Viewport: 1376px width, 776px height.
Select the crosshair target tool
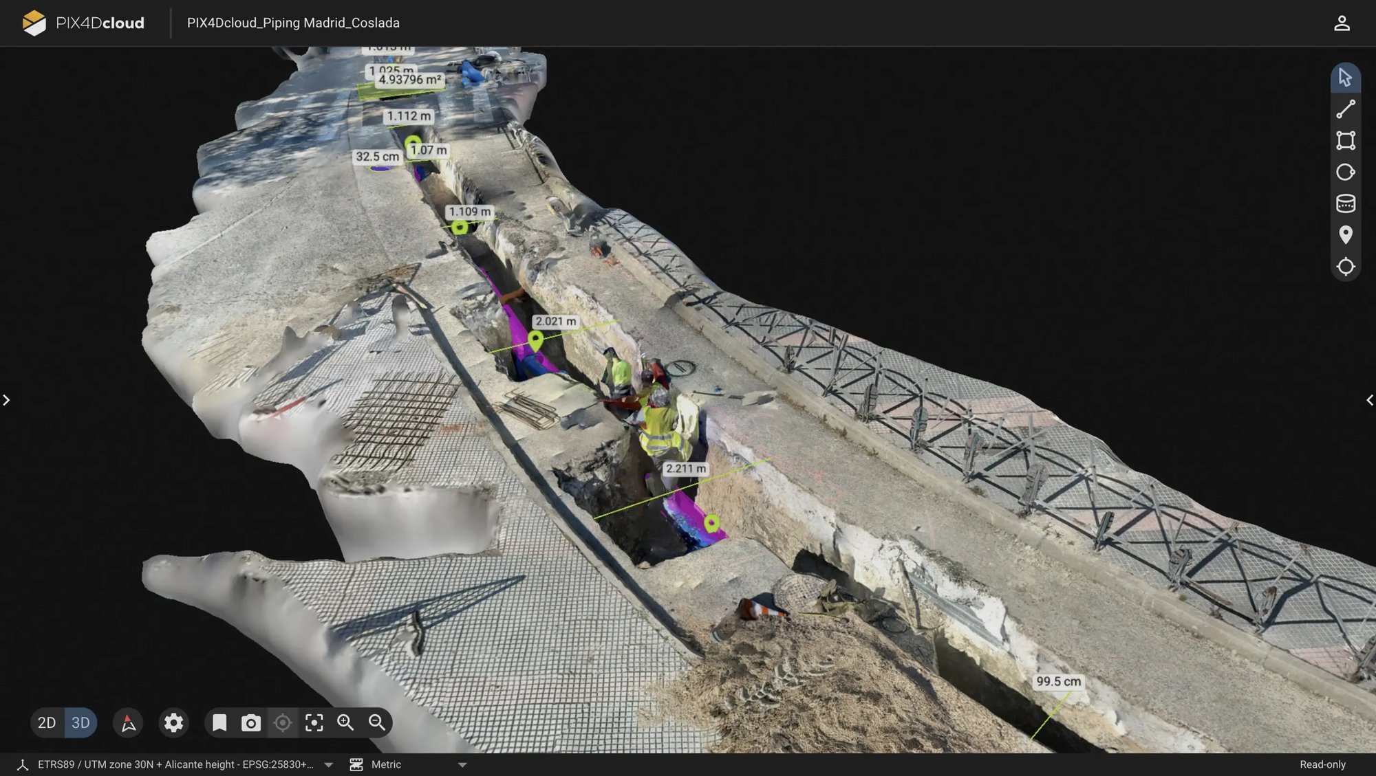tap(1345, 267)
